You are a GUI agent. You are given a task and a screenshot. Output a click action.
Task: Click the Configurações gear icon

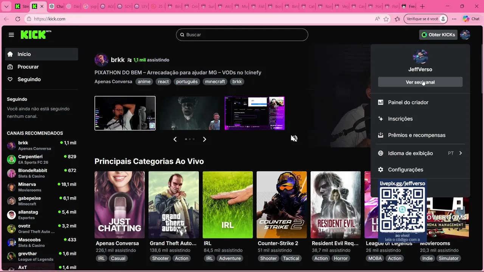point(380,170)
